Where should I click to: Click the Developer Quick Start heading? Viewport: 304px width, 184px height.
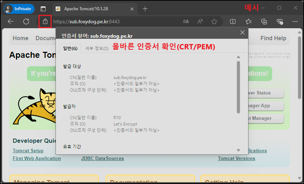[x=34, y=141]
